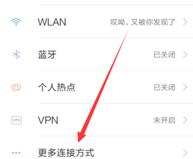The height and width of the screenshot is (159, 193).
Task: Expand the 个人热点 row chevron
Action: [185, 88]
